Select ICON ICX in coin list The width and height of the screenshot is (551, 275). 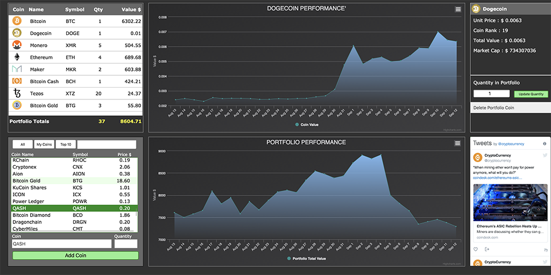pos(73,194)
